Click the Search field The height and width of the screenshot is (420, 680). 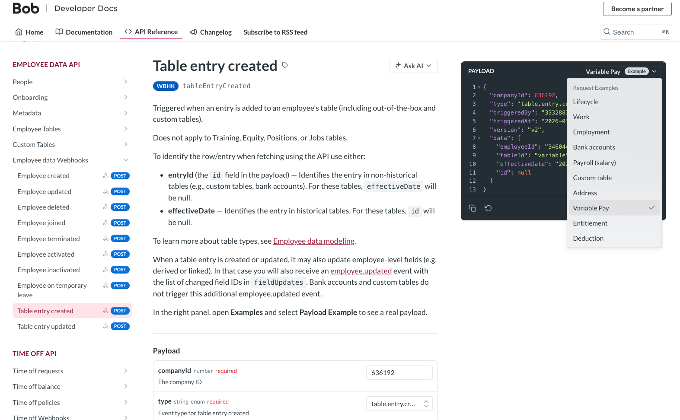pyautogui.click(x=636, y=32)
